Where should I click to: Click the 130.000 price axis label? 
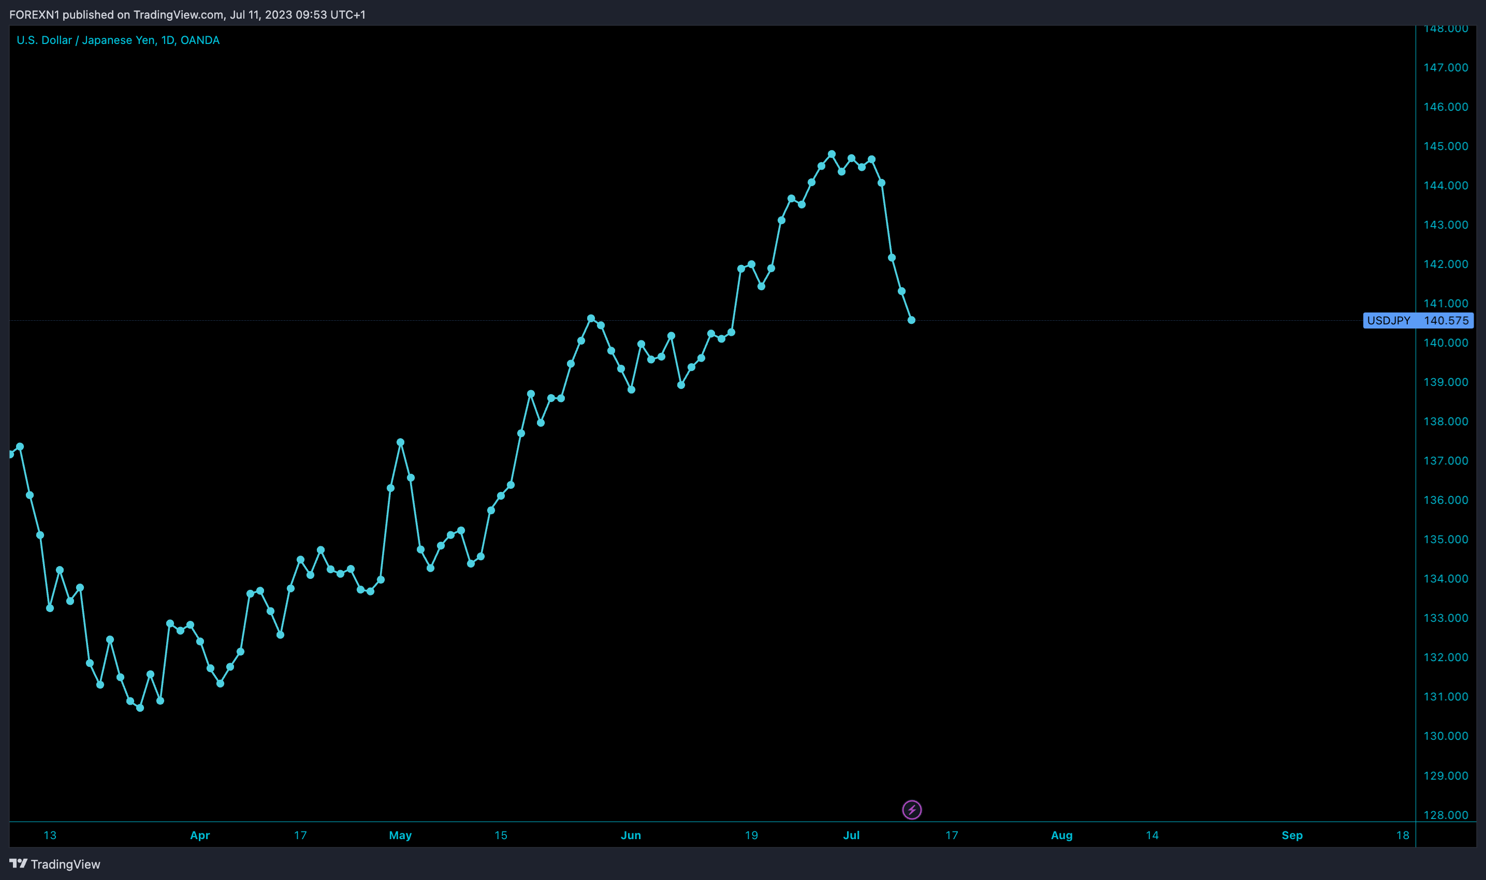click(1446, 735)
